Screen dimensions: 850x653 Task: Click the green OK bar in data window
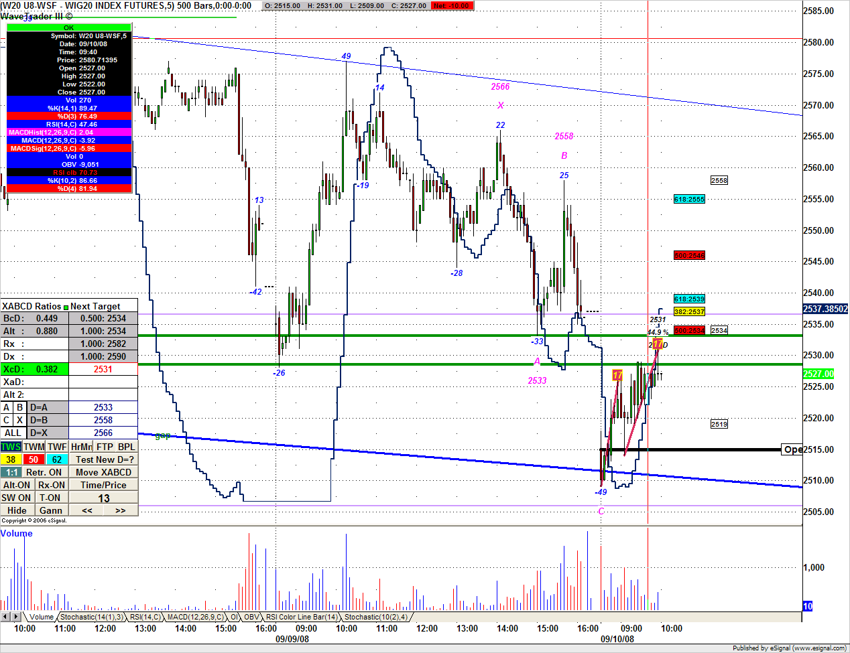tap(69, 27)
